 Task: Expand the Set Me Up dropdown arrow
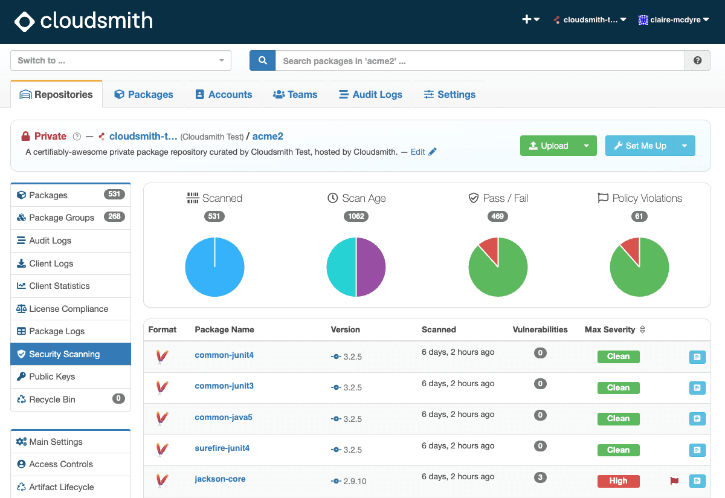coord(685,146)
